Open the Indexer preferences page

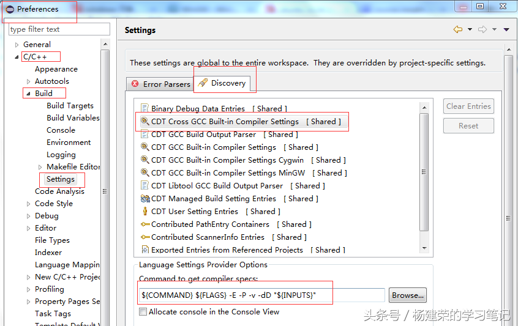coord(48,253)
